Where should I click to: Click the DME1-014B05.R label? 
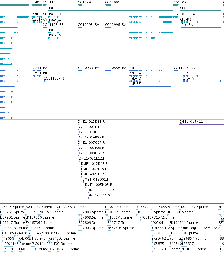91,137
